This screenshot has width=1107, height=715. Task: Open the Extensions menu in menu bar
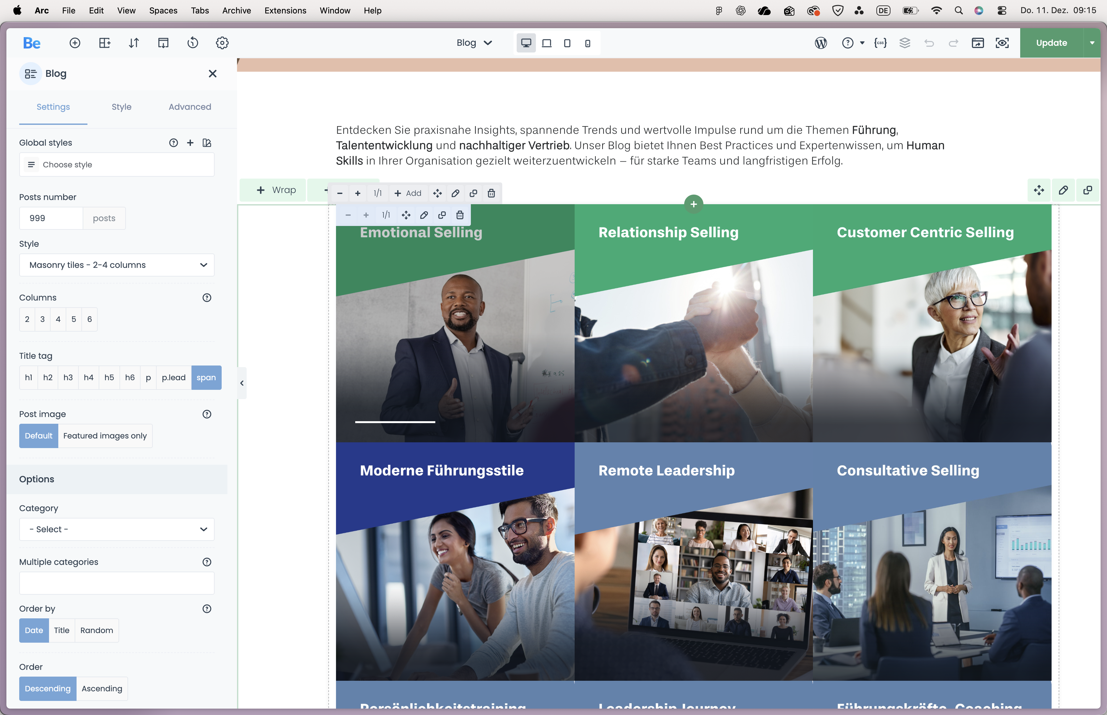tap(285, 10)
